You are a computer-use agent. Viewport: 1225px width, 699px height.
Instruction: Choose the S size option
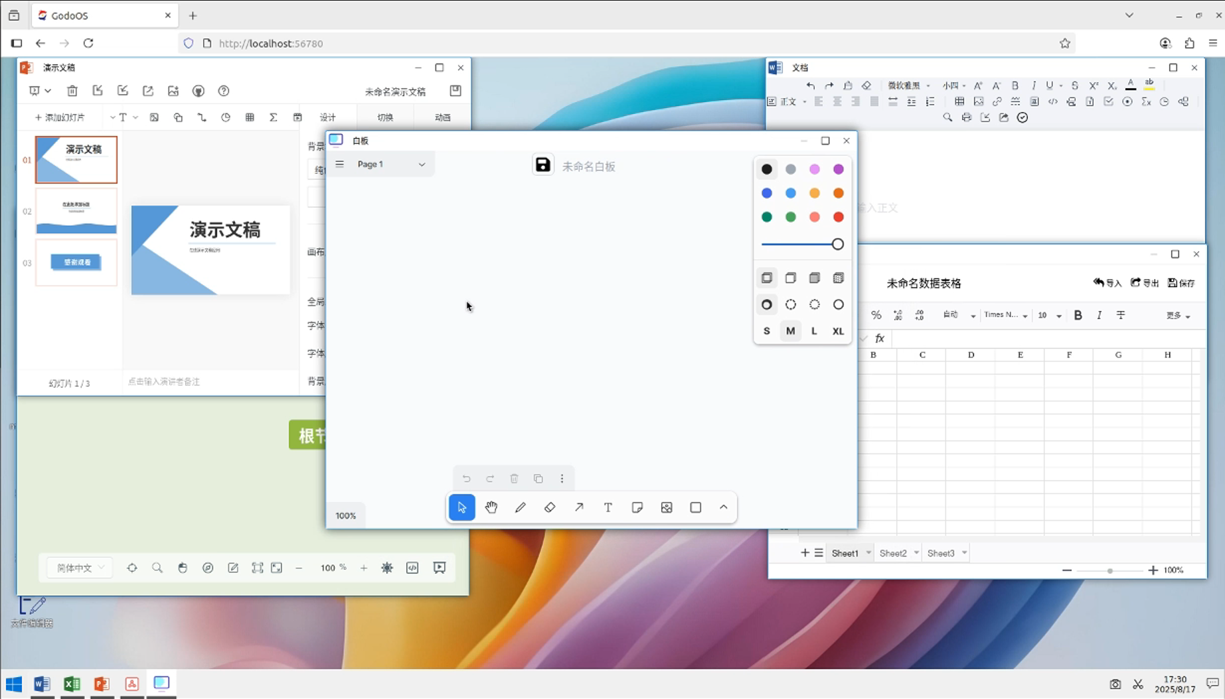[767, 331]
